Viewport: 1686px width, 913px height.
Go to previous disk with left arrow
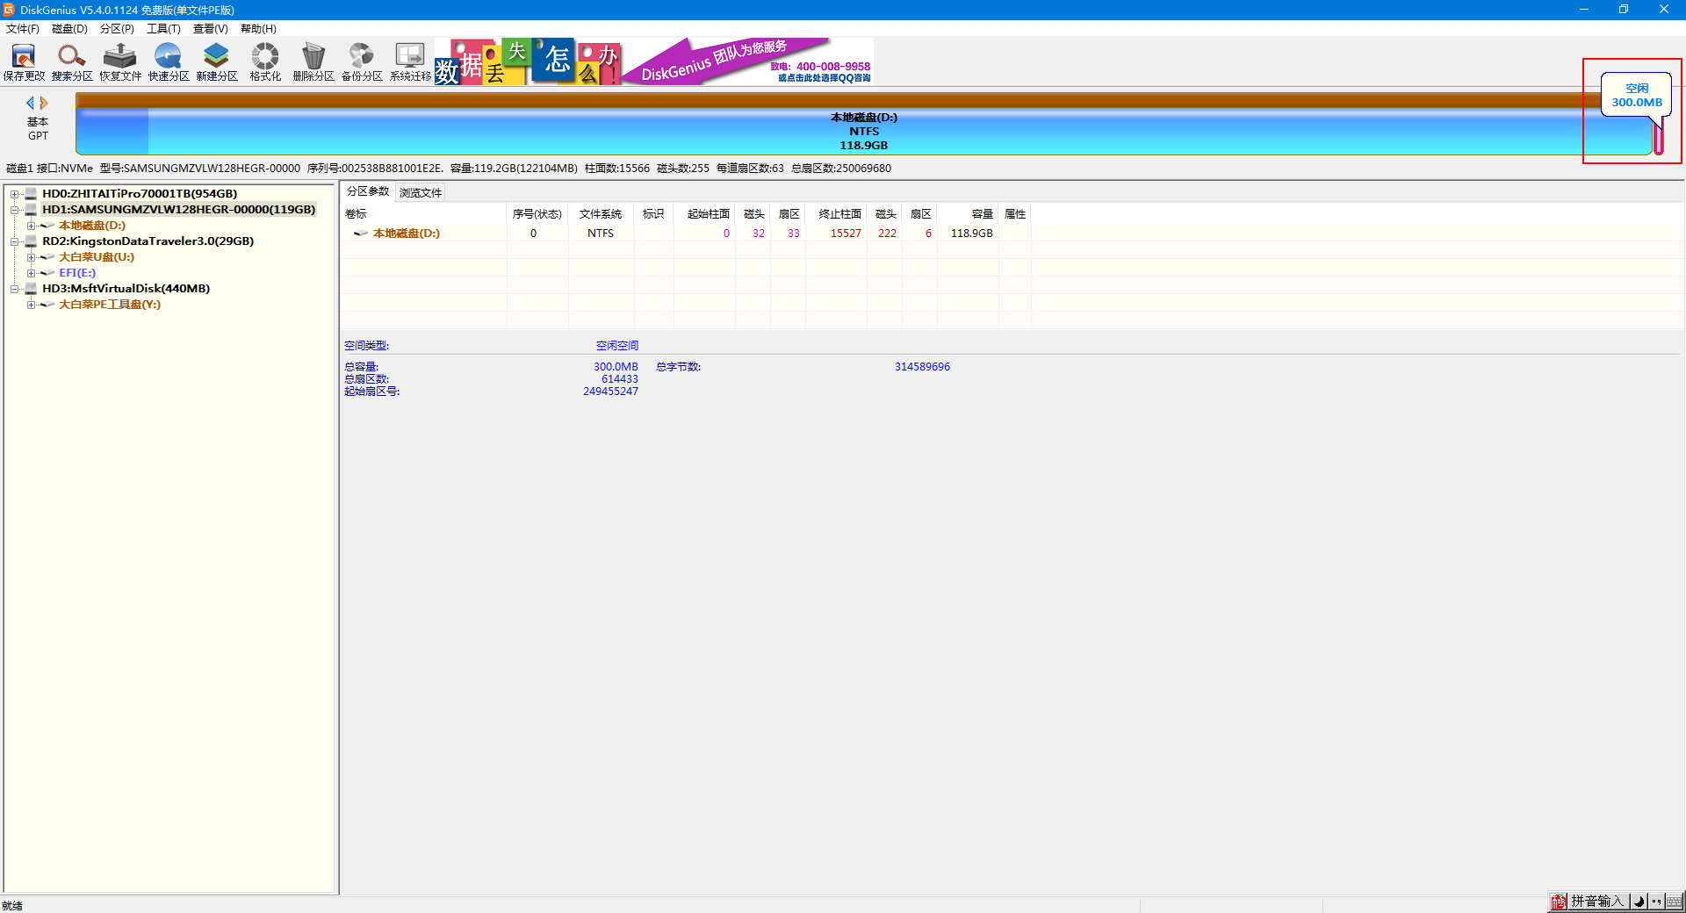(x=31, y=103)
